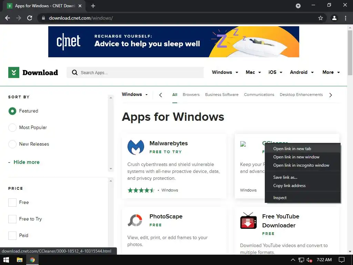Check the Paid price filter
This screenshot has height=265, width=353.
[12, 236]
